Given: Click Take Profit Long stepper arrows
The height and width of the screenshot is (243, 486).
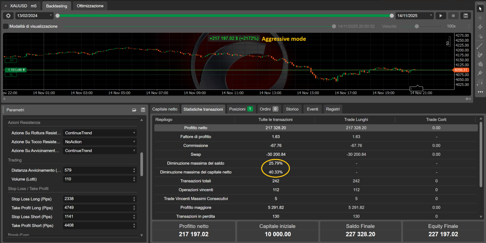Looking at the screenshot, I should 134,208.
